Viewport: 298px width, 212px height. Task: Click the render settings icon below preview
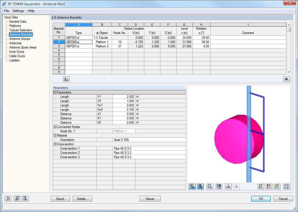click(192, 186)
